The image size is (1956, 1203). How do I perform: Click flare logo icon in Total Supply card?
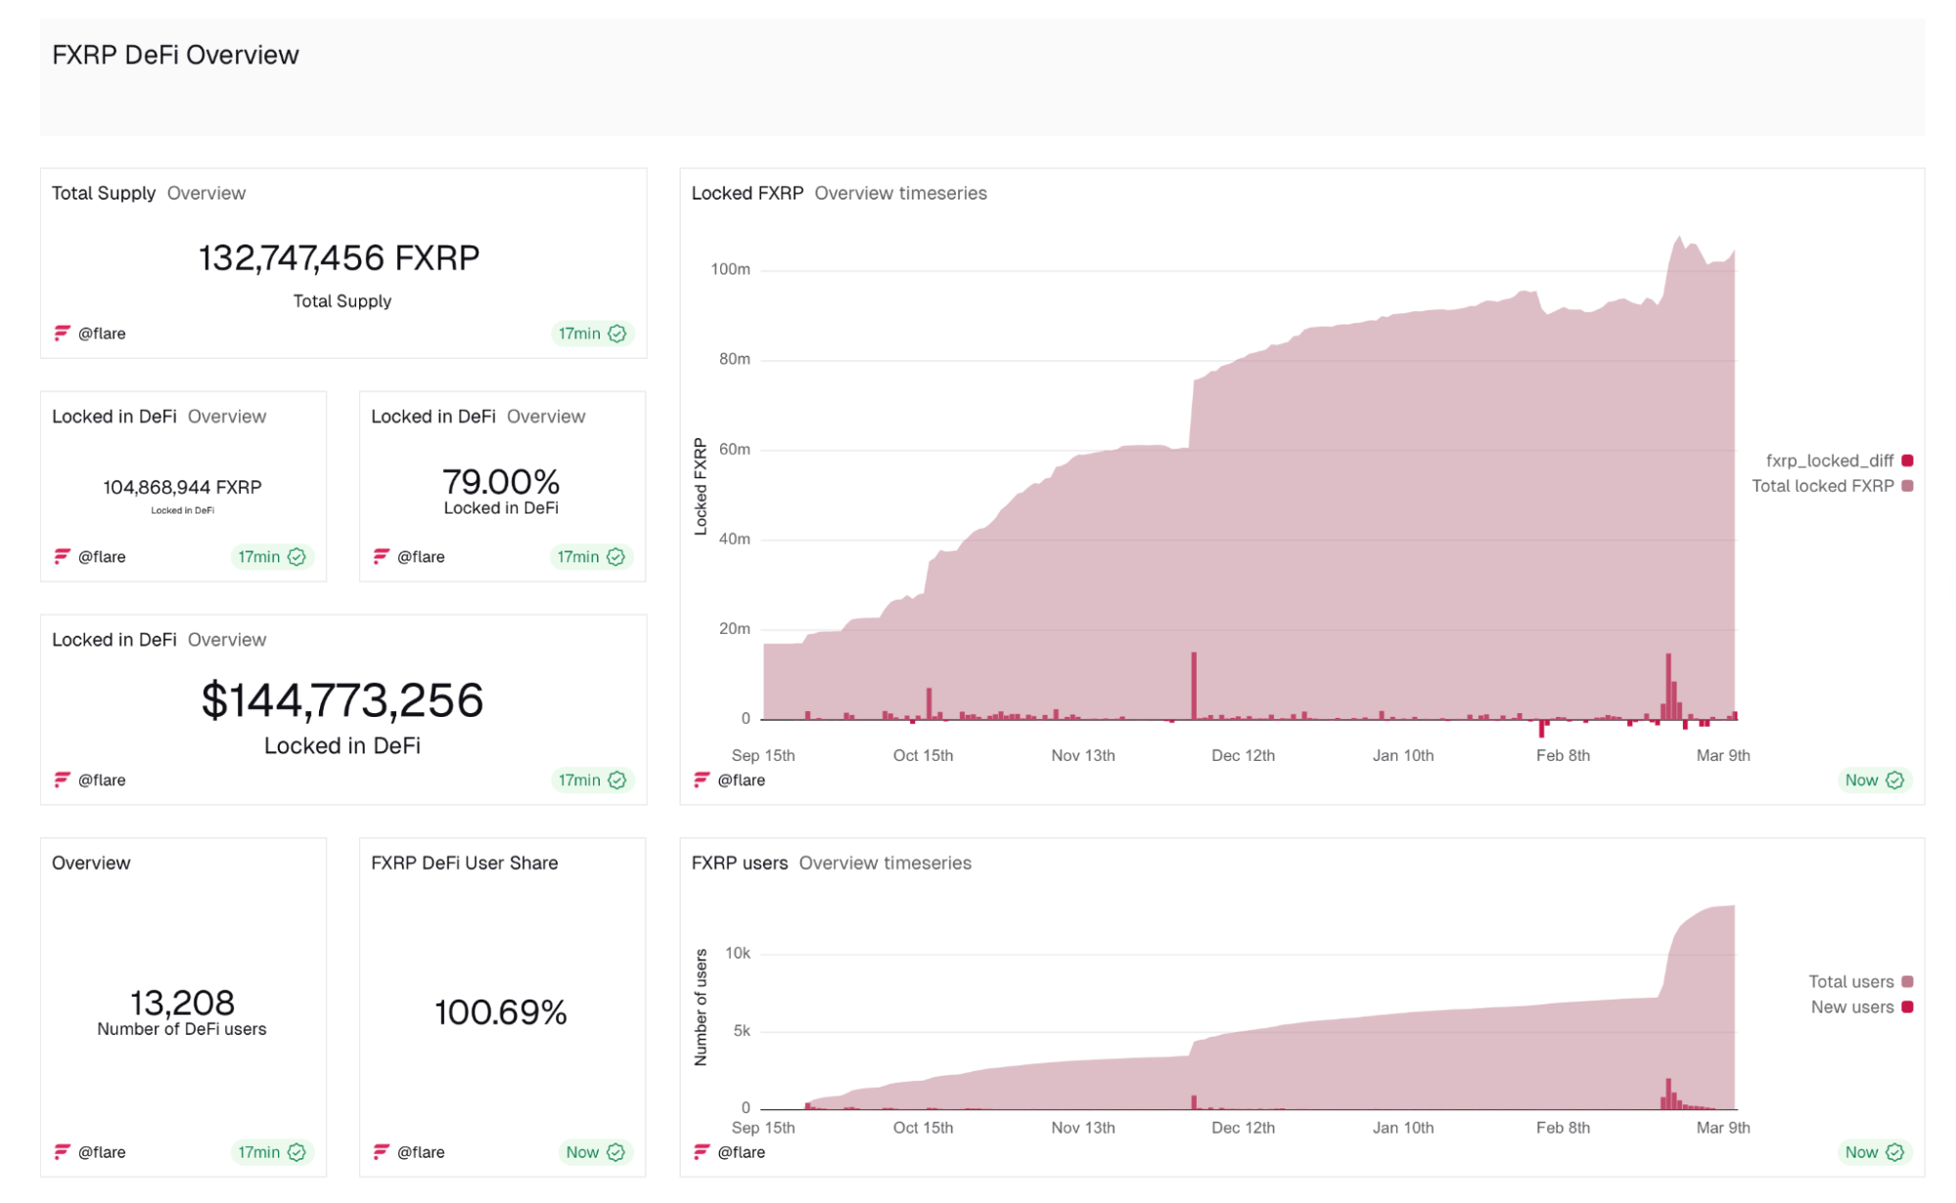62,334
